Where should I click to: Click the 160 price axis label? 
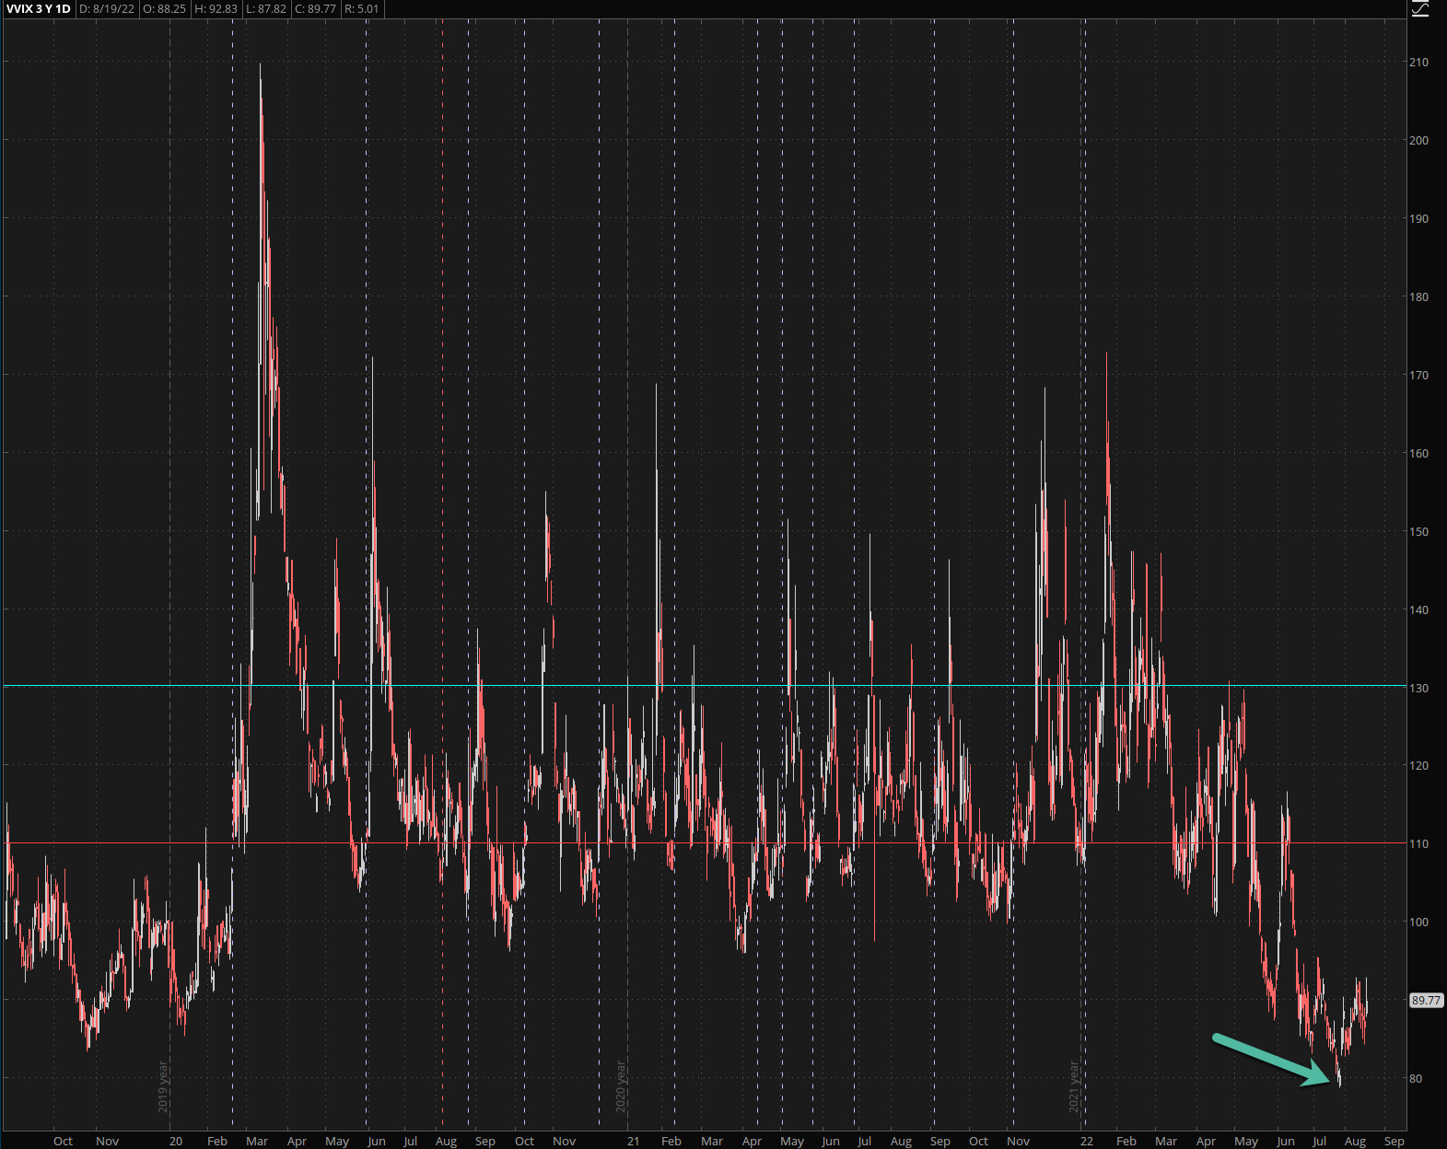coord(1418,453)
